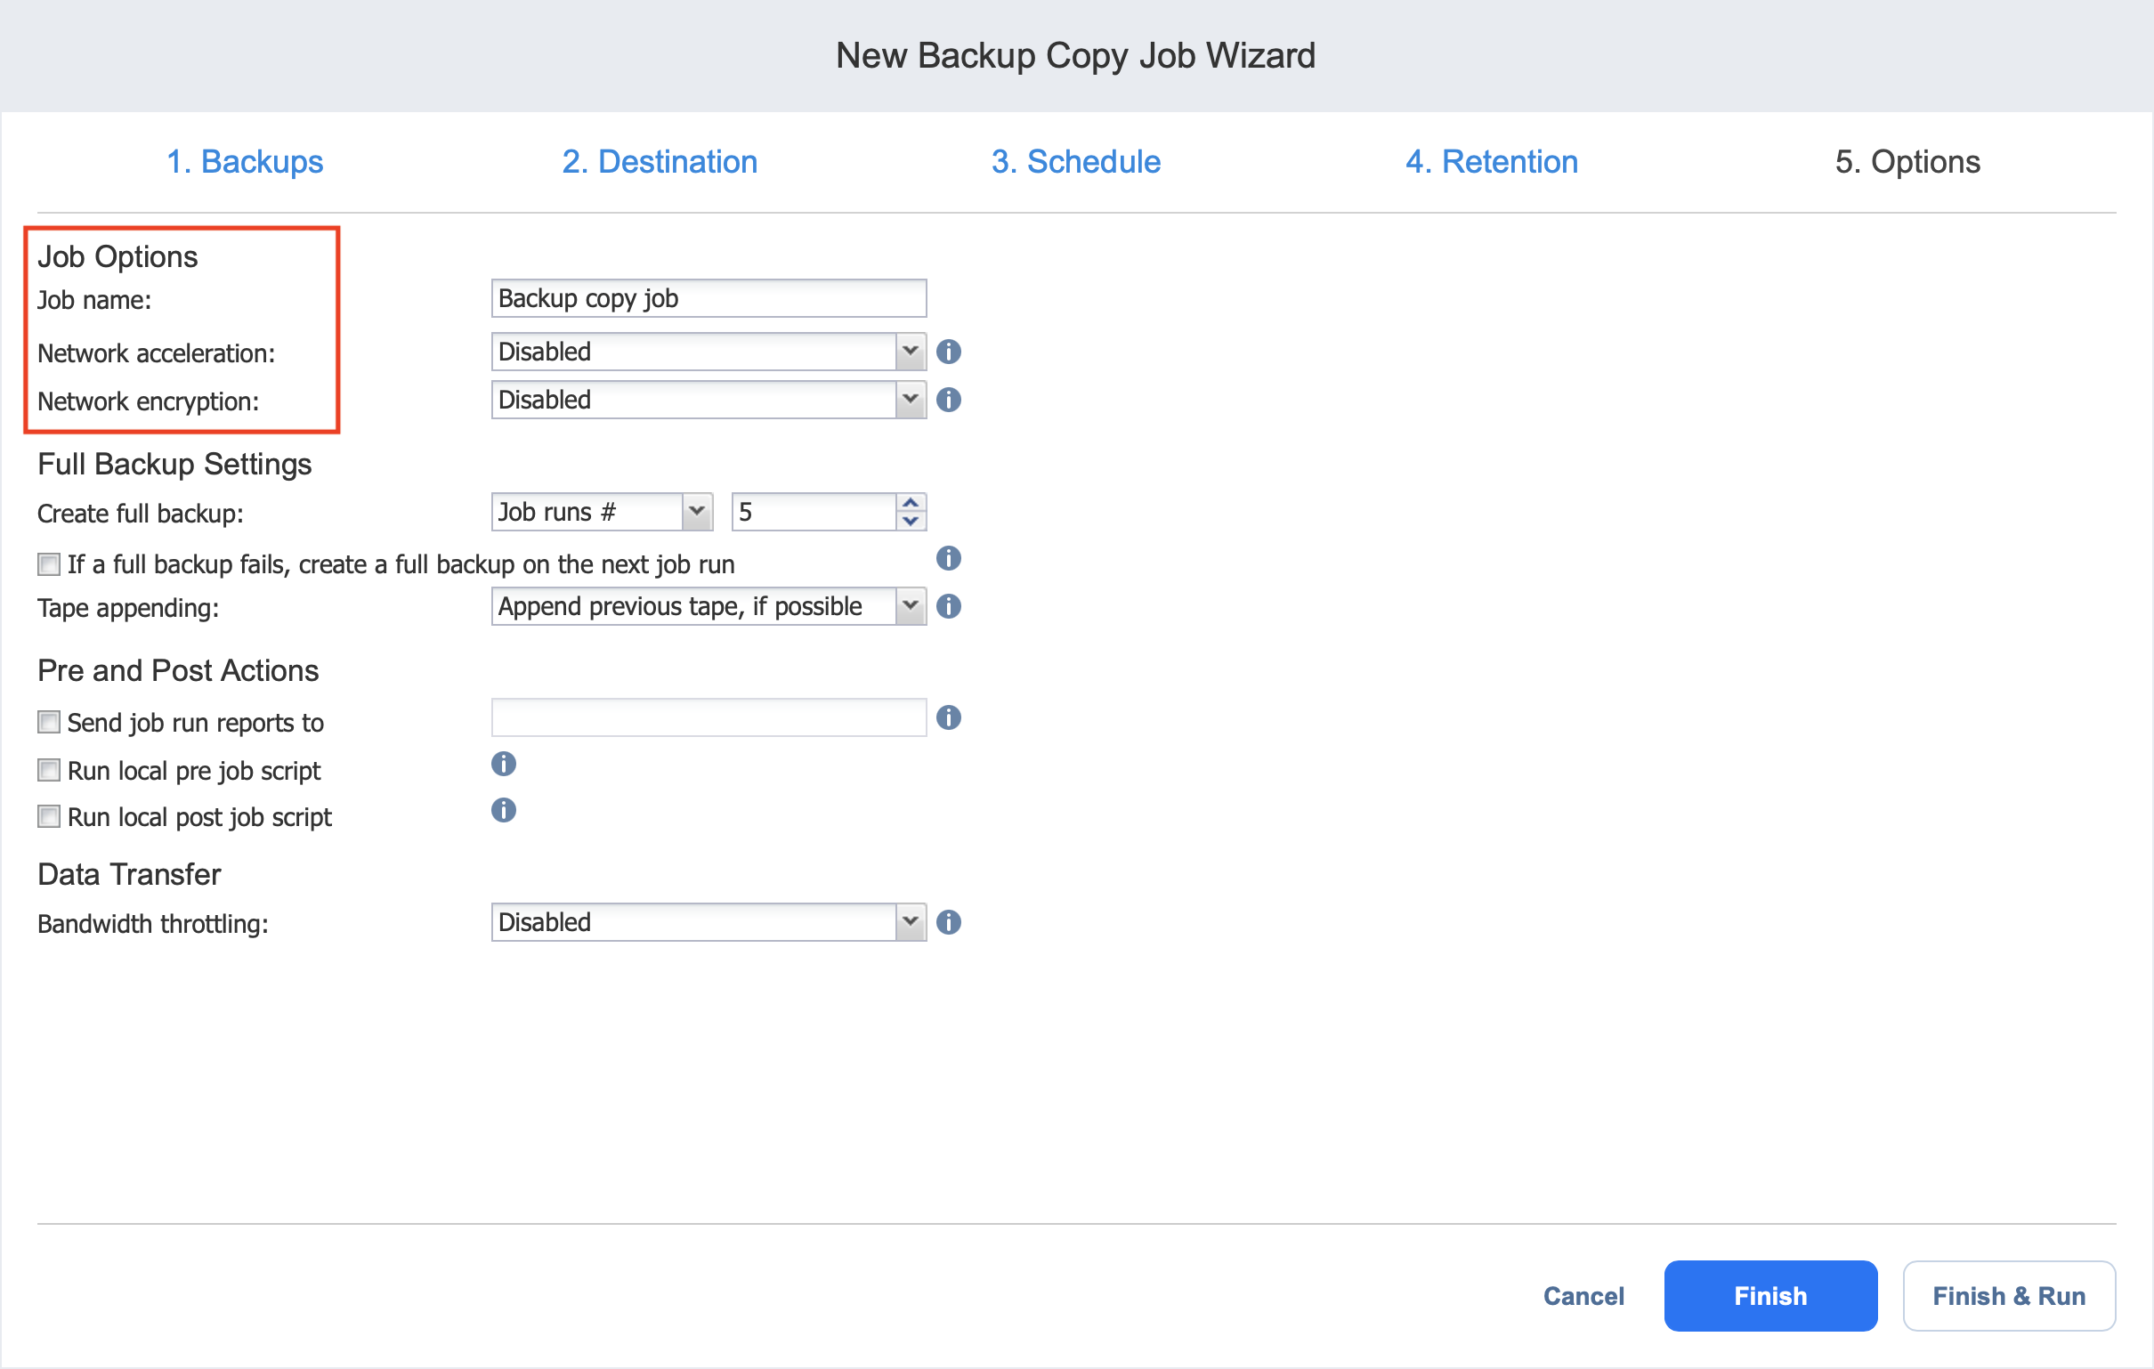The height and width of the screenshot is (1369, 2154).
Task: Decrease job runs number with down arrow
Action: pos(911,521)
